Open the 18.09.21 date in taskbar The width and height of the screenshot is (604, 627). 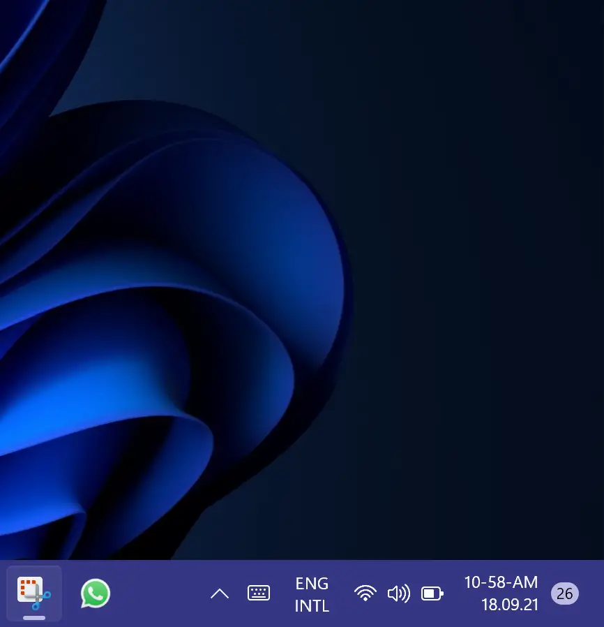(510, 605)
